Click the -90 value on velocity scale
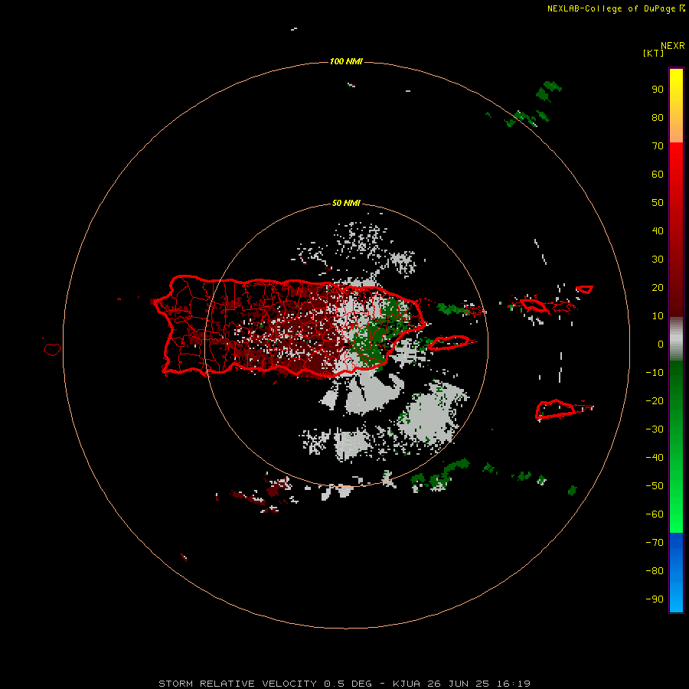The height and width of the screenshot is (689, 689). 655,599
